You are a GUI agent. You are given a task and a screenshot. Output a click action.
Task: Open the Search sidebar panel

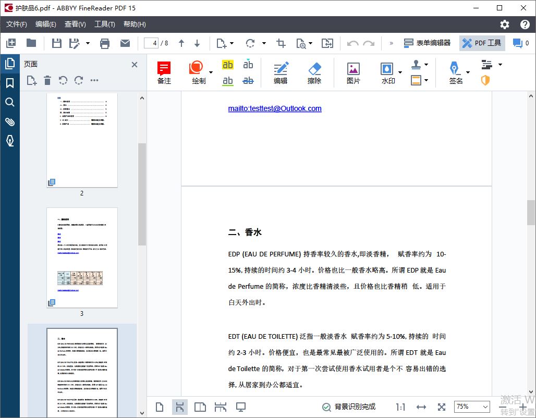10,102
